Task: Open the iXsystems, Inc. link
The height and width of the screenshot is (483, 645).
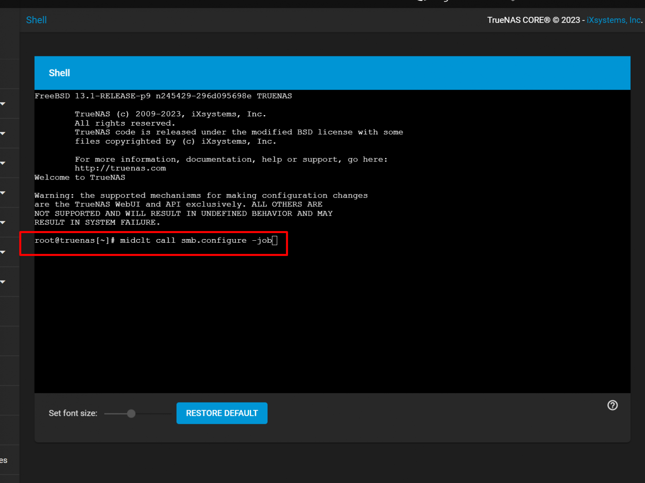Action: (x=614, y=20)
